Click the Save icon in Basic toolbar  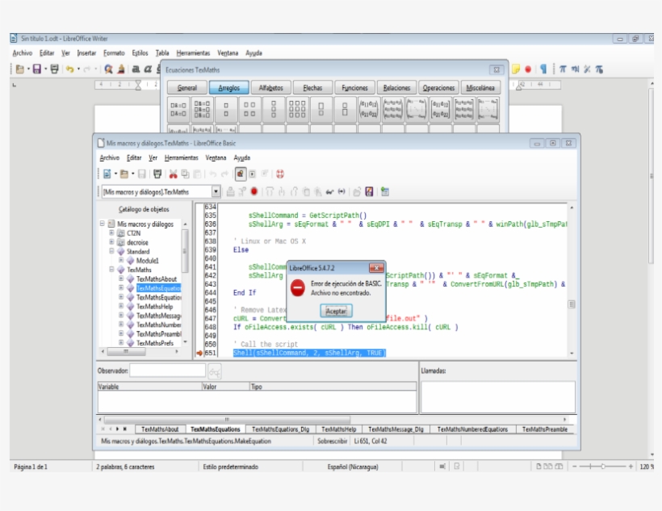tap(141, 174)
